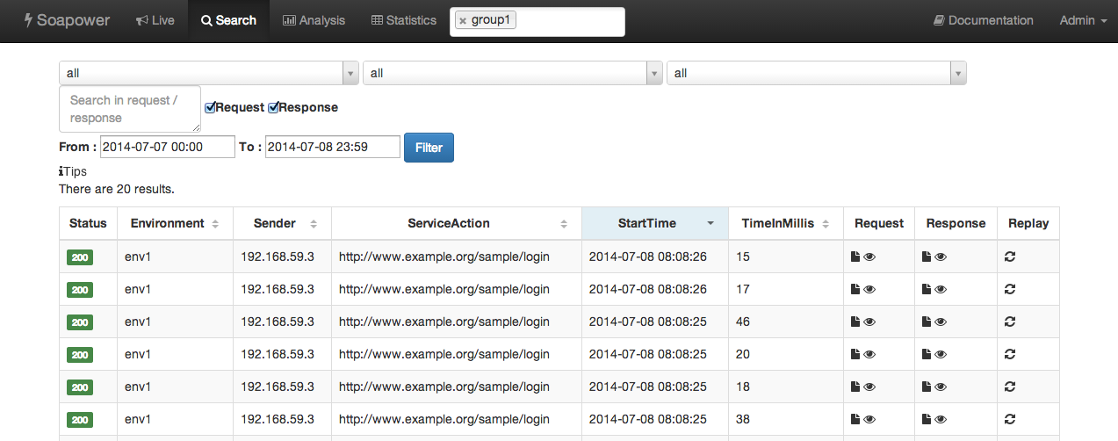Download request file for the 20 ms row

click(855, 354)
